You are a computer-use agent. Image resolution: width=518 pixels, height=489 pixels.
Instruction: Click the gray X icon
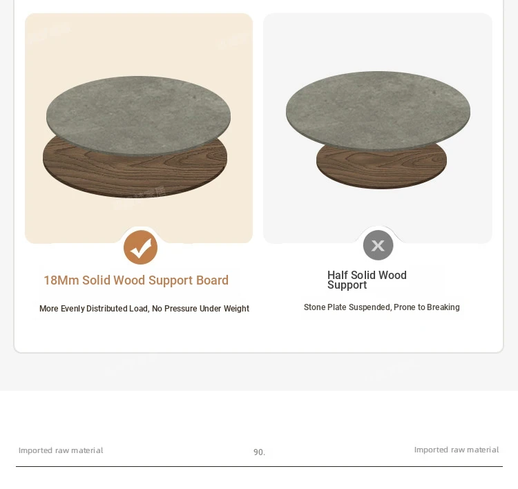[378, 245]
